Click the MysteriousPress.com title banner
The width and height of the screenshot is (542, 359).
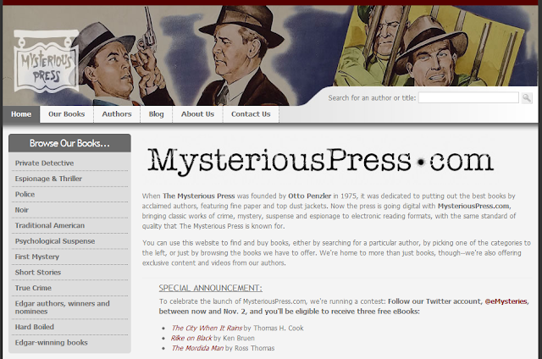coord(320,161)
